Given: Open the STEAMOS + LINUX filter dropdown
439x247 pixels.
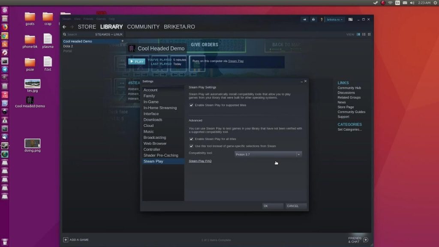Looking at the screenshot, I should pos(108,34).
